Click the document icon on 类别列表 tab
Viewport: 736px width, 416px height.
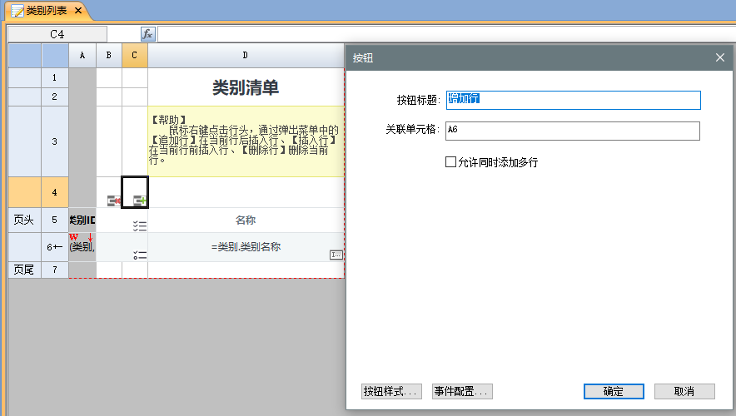tap(17, 11)
